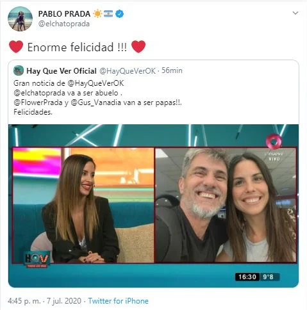Click the left studio image panel

[83, 205]
